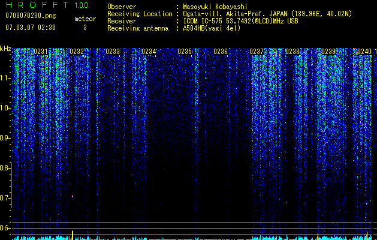Click the 1.1 kHz axis label

[5, 78]
